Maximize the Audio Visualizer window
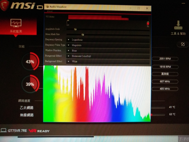Viewport: 189px width, 142px height. (x=139, y=8)
